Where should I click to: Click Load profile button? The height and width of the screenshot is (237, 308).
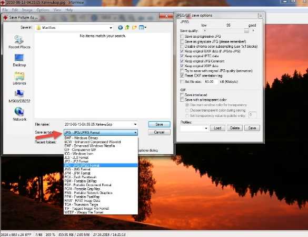point(217,128)
